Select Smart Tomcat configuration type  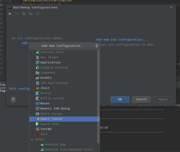[x=64, y=119]
